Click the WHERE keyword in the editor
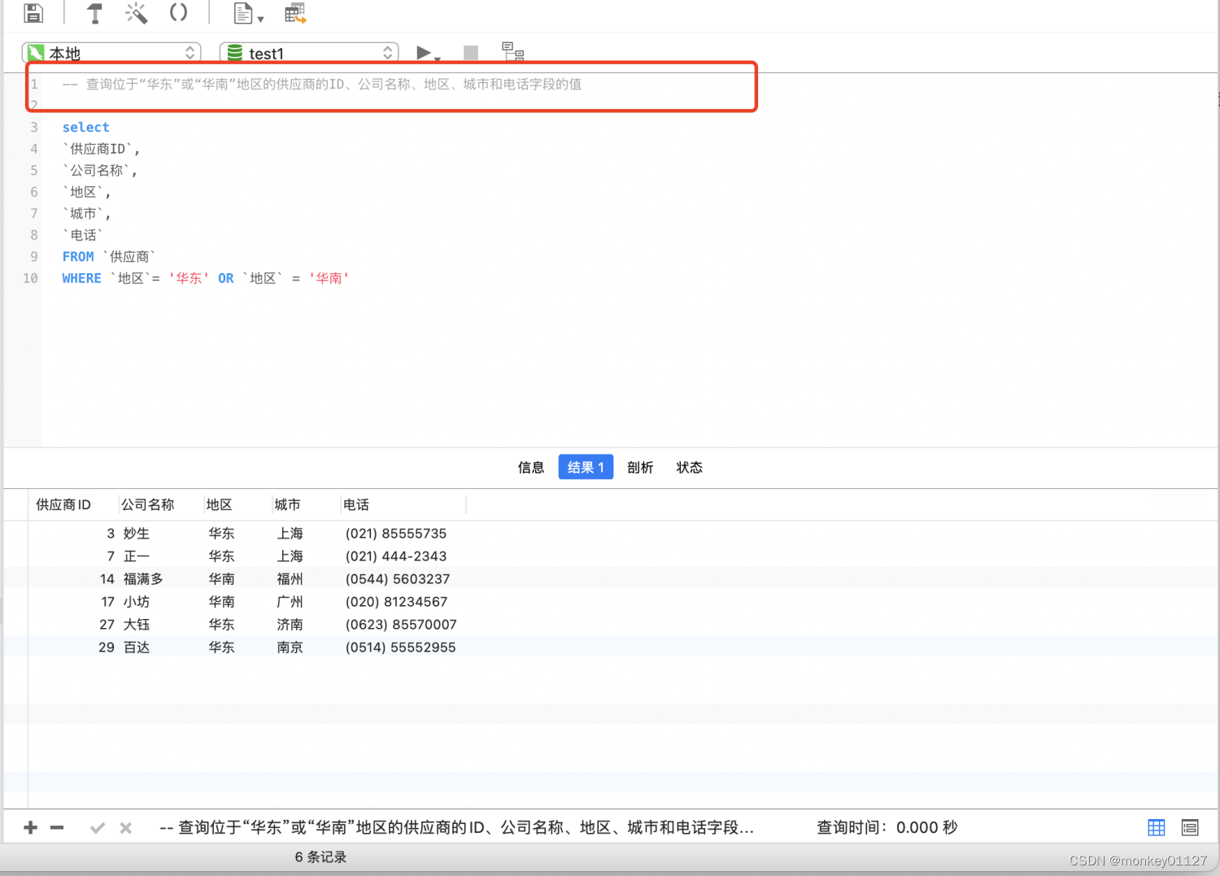The image size is (1220, 876). coord(81,278)
